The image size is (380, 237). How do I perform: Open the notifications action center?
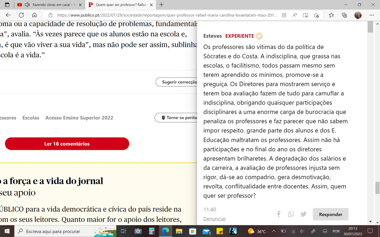point(370,231)
